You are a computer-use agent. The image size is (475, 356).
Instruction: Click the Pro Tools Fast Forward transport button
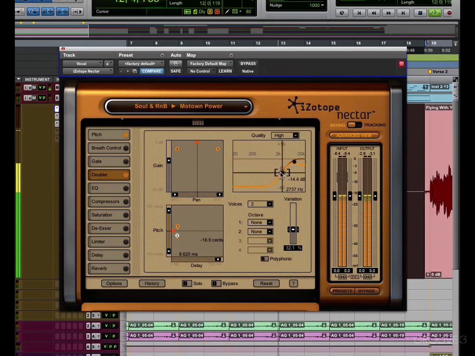[388, 13]
